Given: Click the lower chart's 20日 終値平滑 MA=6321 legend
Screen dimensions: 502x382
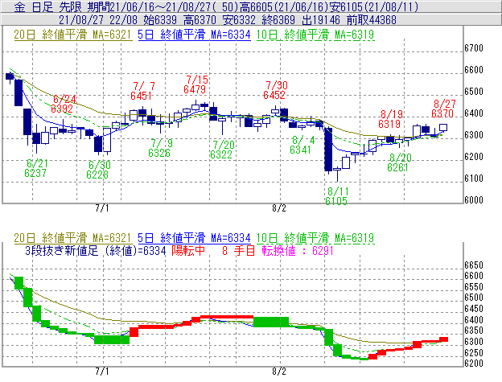Looking at the screenshot, I should coord(72,238).
